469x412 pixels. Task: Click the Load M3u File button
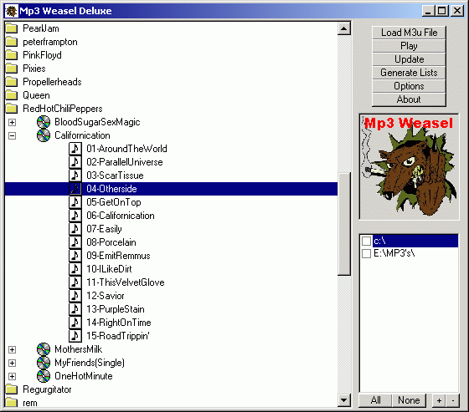409,33
